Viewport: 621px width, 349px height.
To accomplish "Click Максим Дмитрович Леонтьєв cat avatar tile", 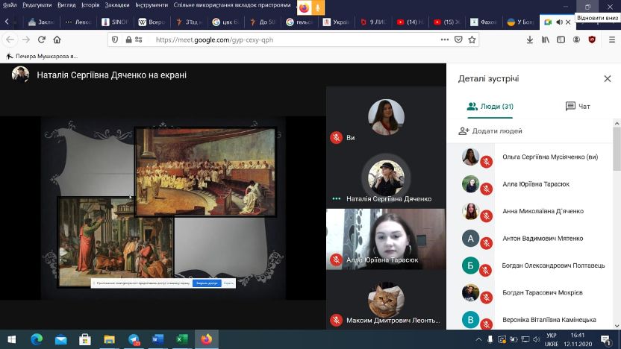I will click(386, 300).
